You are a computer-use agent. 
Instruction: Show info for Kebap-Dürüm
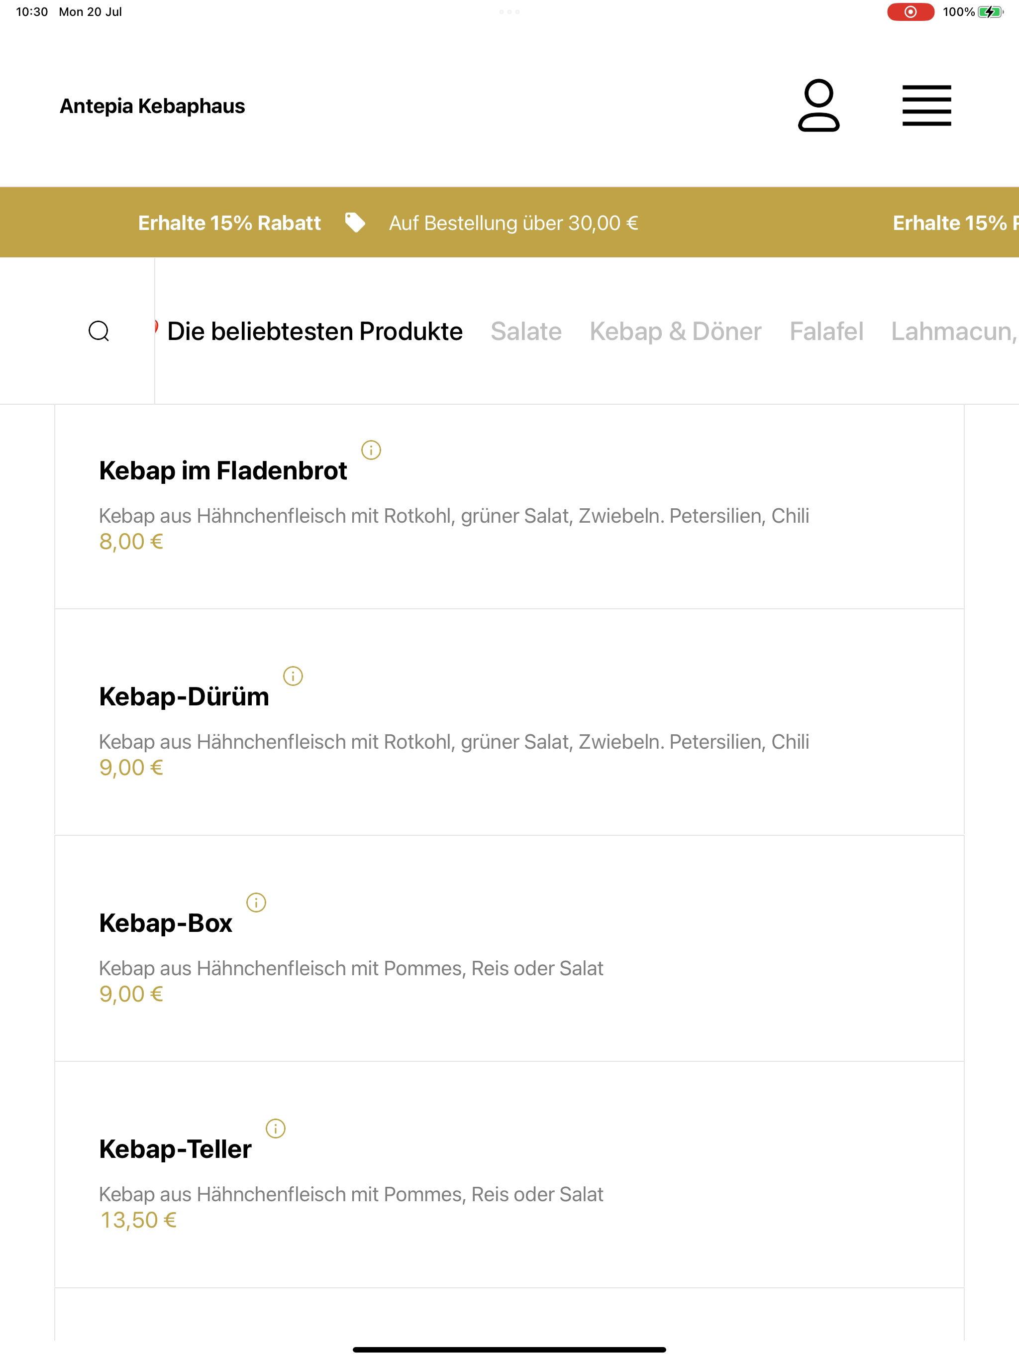tap(293, 677)
